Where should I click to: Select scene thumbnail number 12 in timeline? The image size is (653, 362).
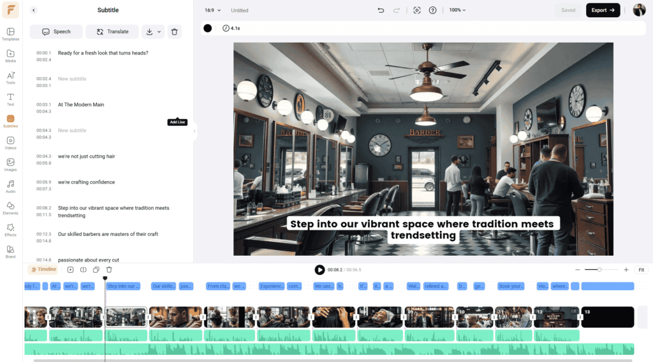(x=556, y=317)
